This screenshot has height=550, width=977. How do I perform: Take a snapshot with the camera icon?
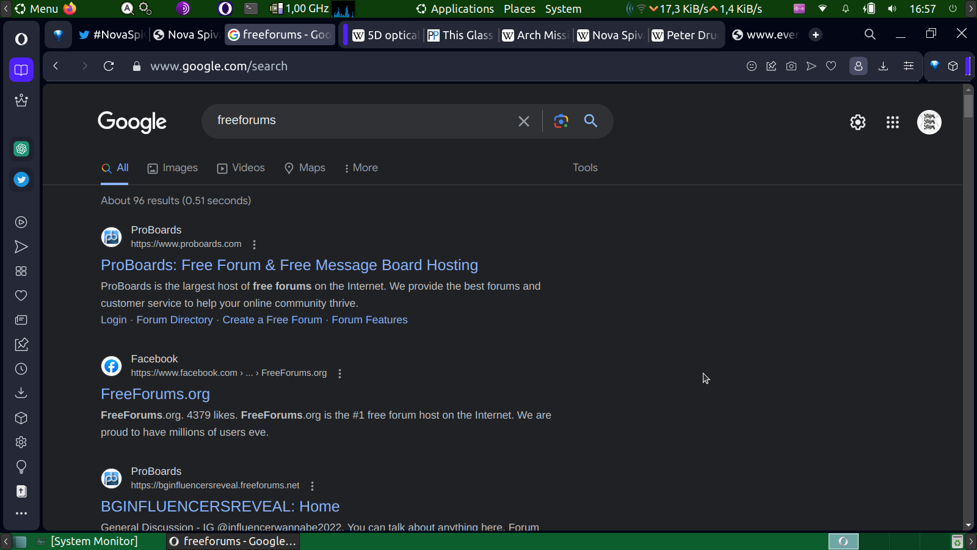pos(791,66)
